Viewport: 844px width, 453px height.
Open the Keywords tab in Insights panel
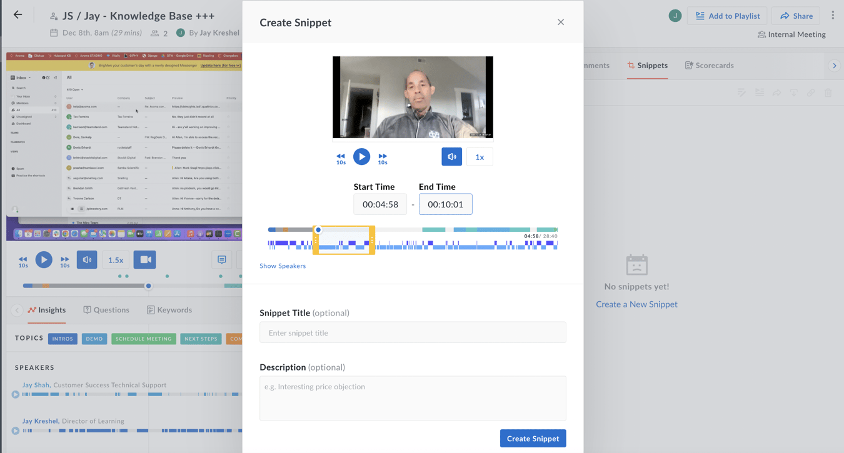169,309
